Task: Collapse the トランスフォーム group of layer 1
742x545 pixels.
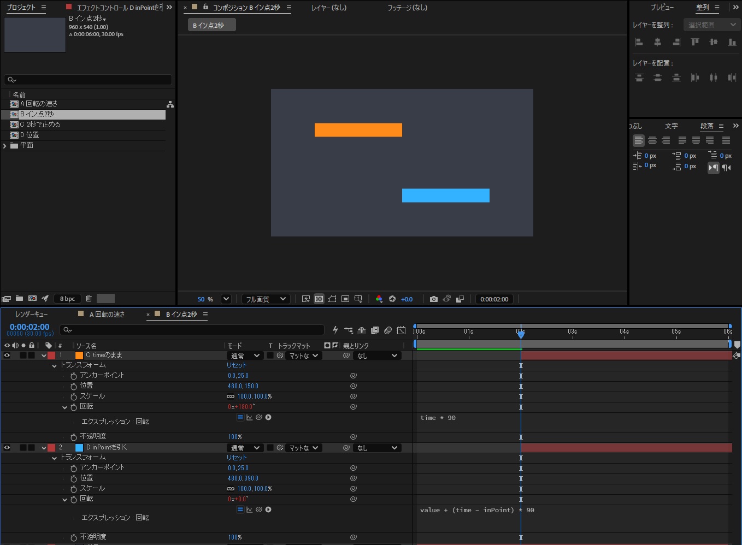Action: [54, 366]
